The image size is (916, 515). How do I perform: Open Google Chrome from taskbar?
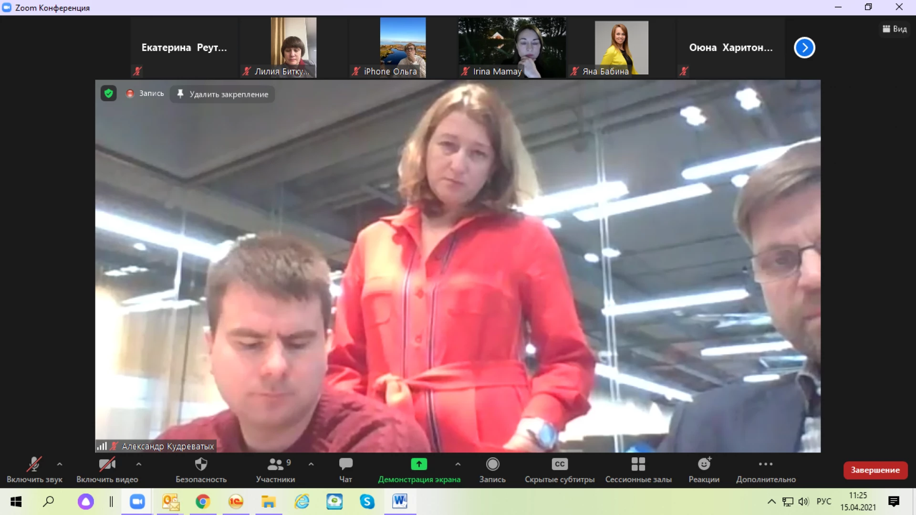click(x=203, y=501)
